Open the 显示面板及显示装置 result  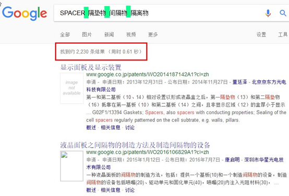click(91, 67)
